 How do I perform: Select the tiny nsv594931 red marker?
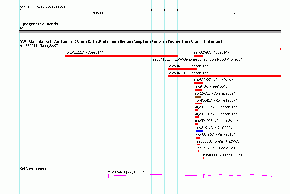198,151
